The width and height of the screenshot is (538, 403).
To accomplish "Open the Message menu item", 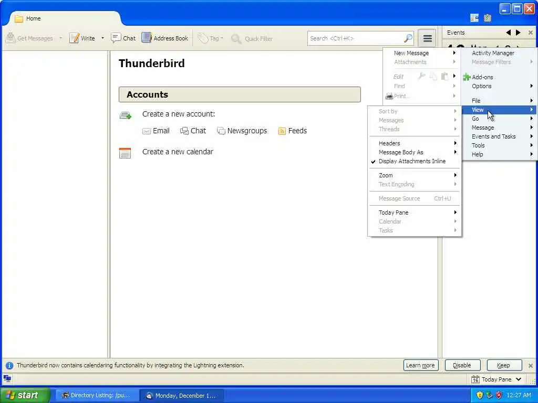I will click(499, 128).
